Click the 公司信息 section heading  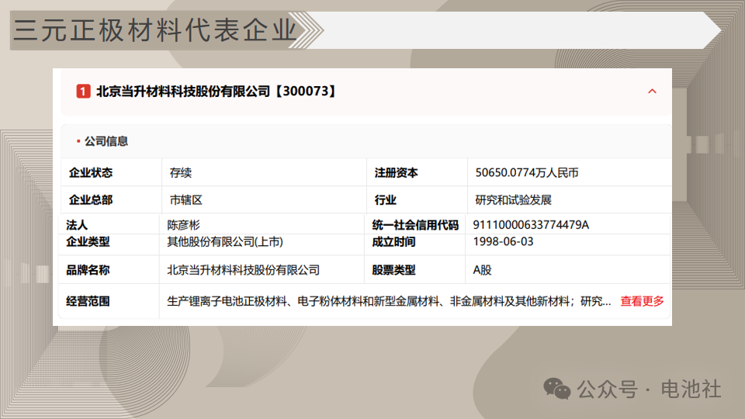tap(106, 141)
